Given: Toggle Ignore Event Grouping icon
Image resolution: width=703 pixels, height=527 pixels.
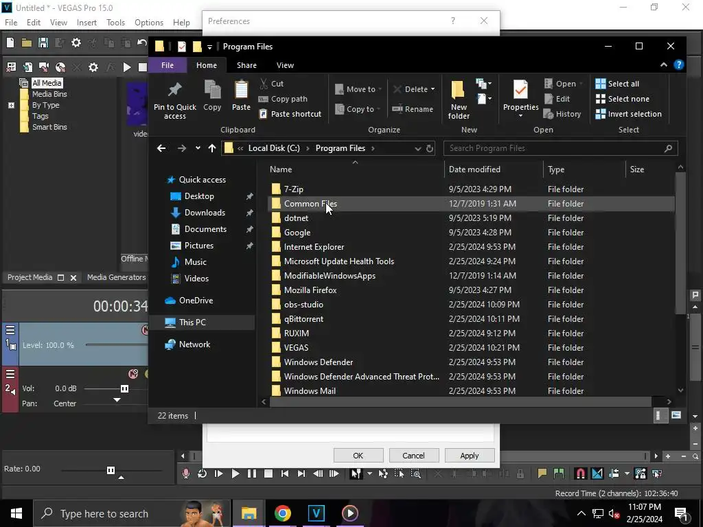Looking at the screenshot, I should pos(657,473).
